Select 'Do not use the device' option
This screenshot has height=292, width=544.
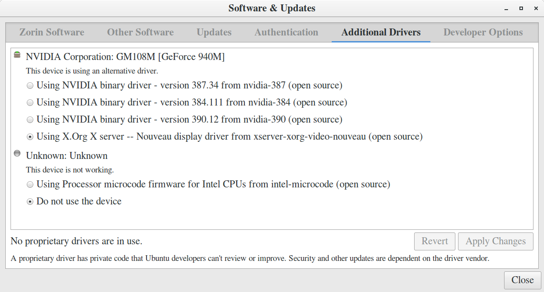30,202
